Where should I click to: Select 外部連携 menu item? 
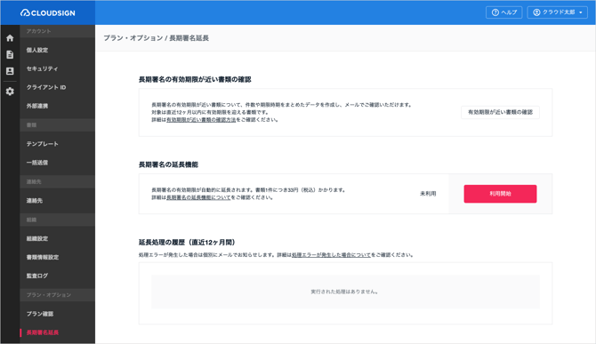tap(37, 106)
